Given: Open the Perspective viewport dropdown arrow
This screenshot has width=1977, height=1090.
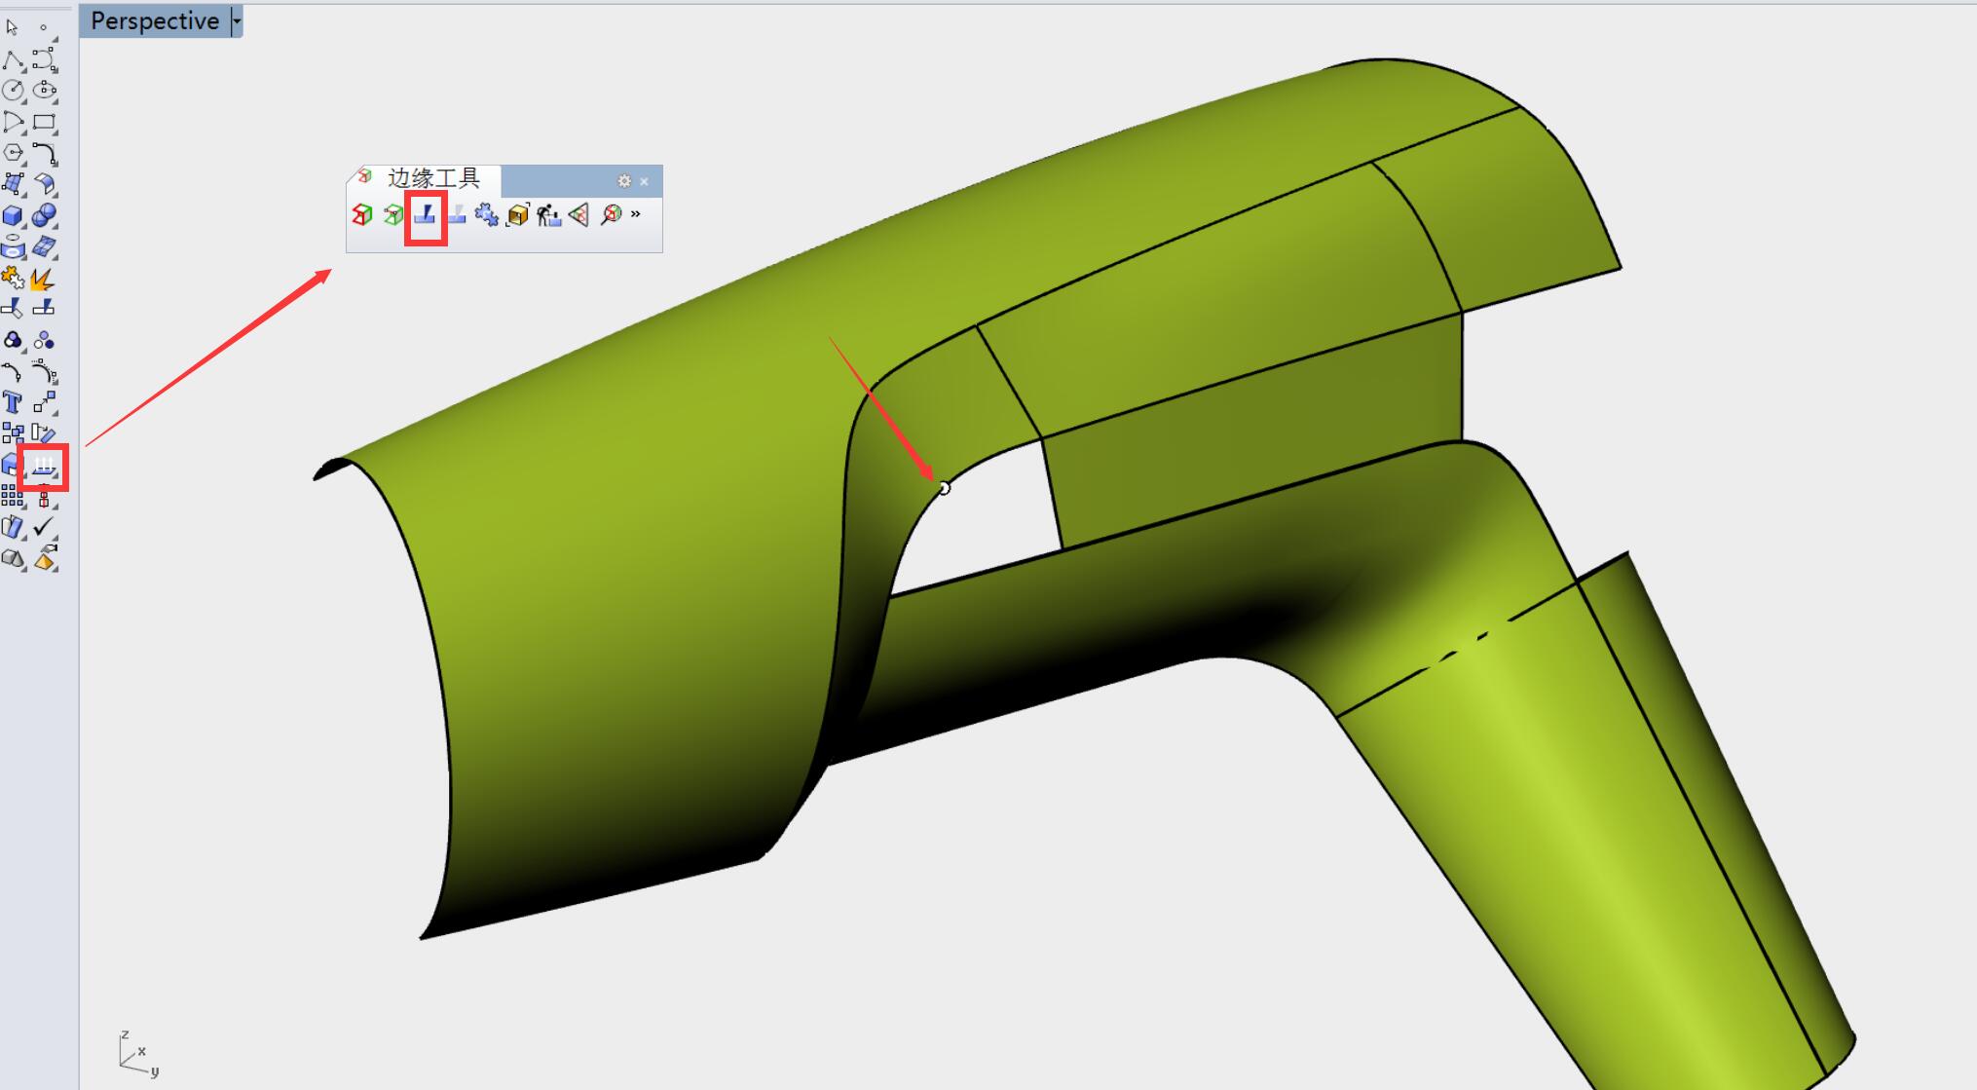Looking at the screenshot, I should click(x=237, y=20).
